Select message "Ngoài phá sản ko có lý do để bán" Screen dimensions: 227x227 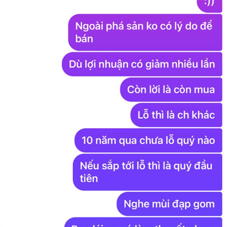[145, 33]
